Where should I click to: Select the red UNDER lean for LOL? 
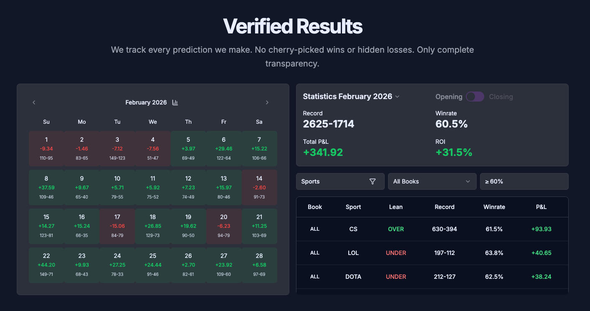click(396, 253)
